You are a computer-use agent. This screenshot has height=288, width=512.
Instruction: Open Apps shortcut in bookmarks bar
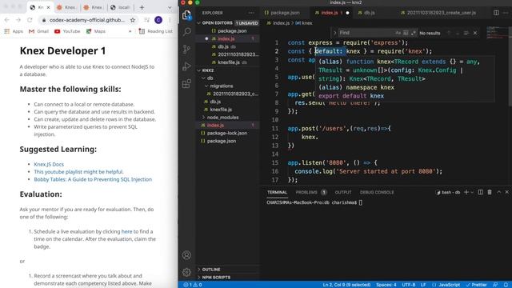[14, 31]
